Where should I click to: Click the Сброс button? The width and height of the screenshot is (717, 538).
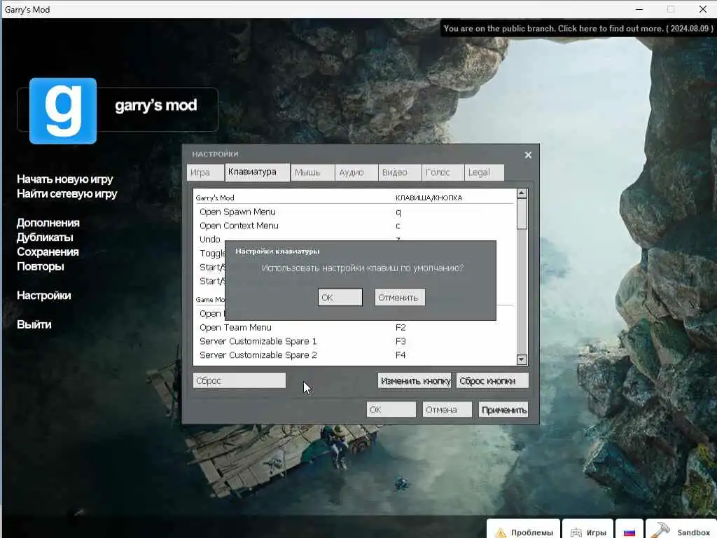(239, 380)
